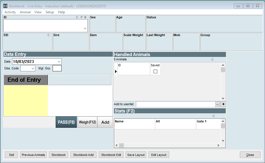Screen dimensions: 265x163
Task: Click Edit Layout button
Action: [x=159, y=155]
